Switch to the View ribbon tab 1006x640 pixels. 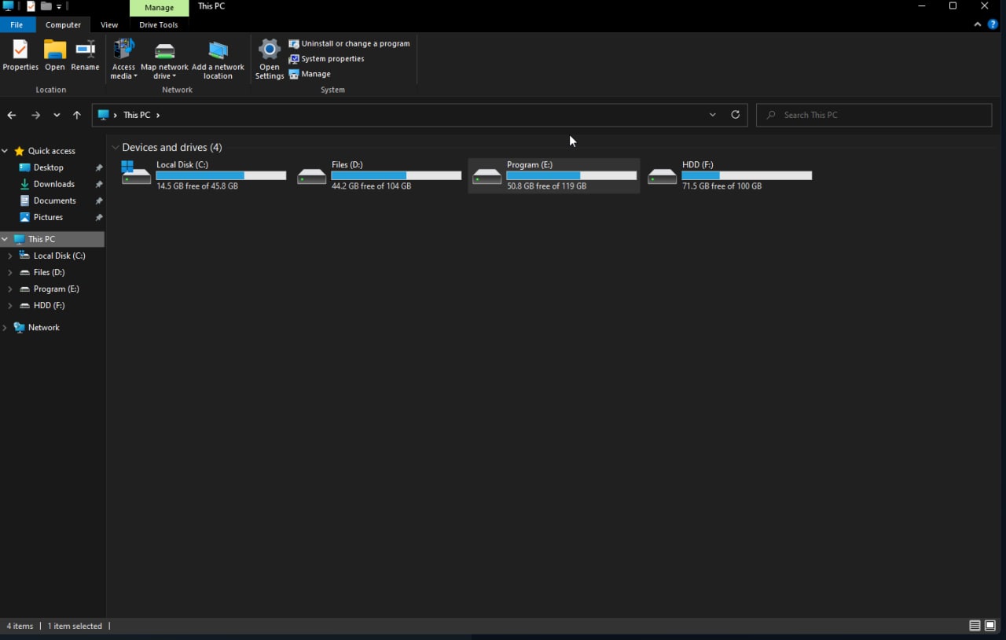pos(109,24)
